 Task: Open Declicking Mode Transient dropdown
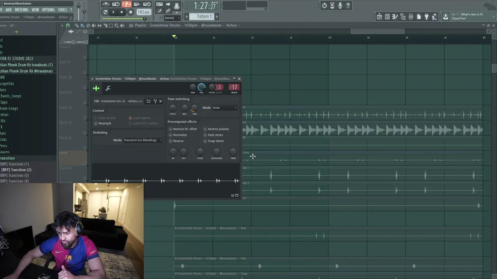click(x=142, y=140)
